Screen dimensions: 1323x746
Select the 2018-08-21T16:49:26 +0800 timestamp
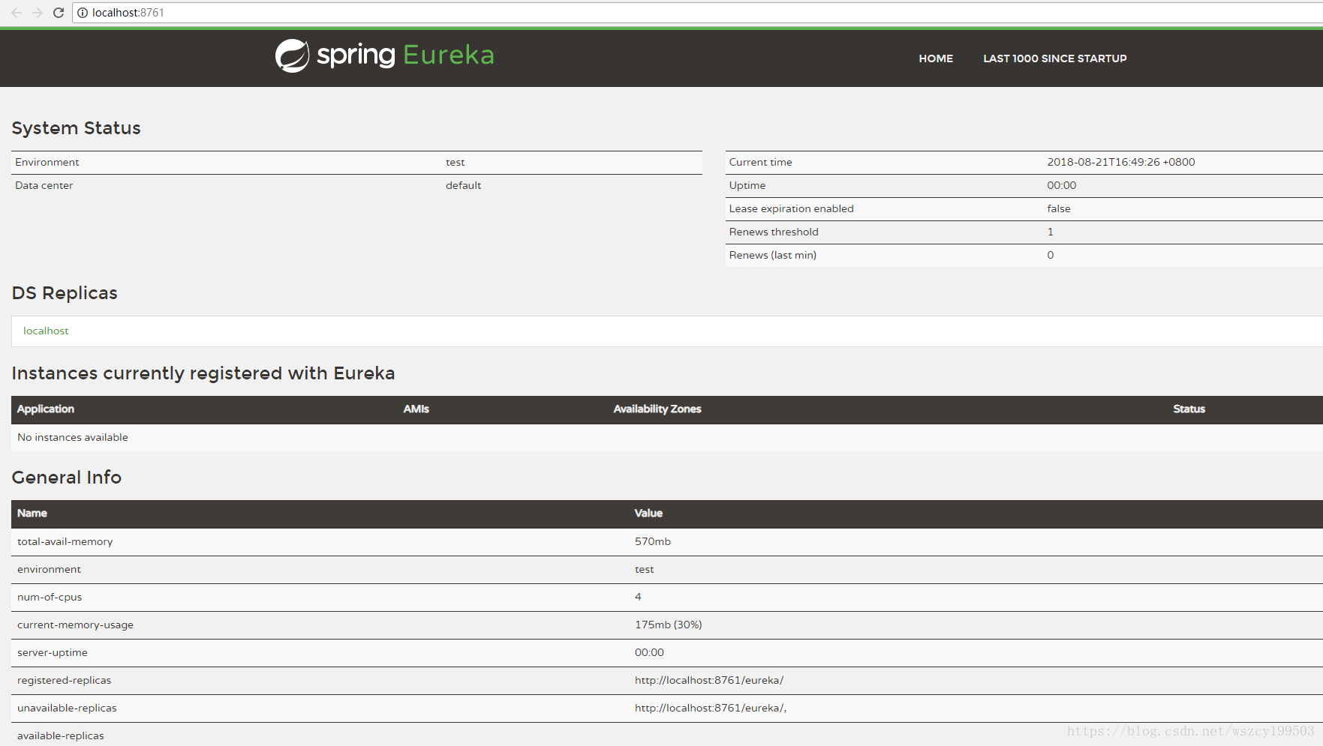pos(1121,162)
